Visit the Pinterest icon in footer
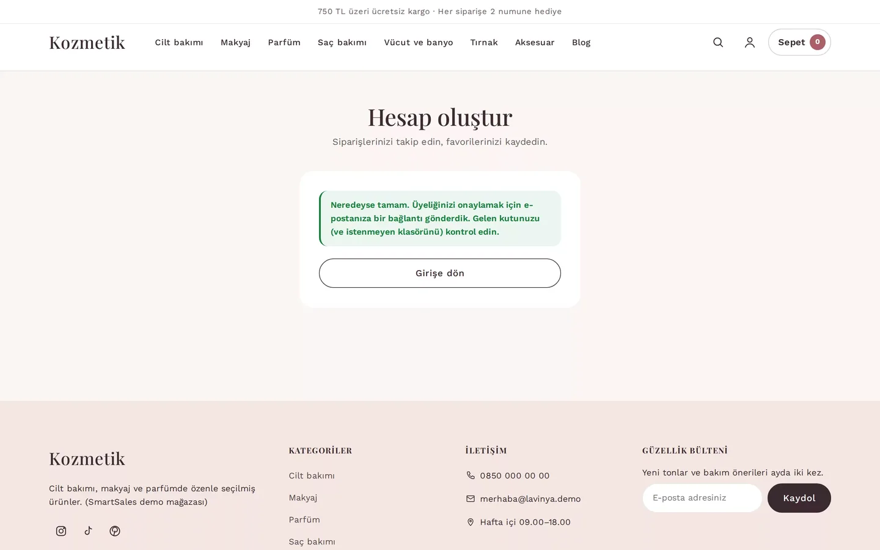 [x=115, y=531]
